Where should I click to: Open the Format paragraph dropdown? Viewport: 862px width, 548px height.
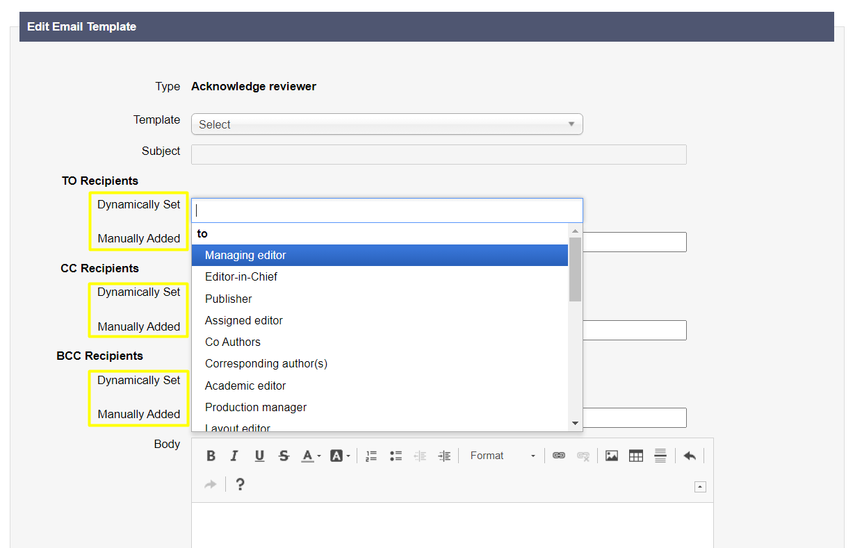503,456
